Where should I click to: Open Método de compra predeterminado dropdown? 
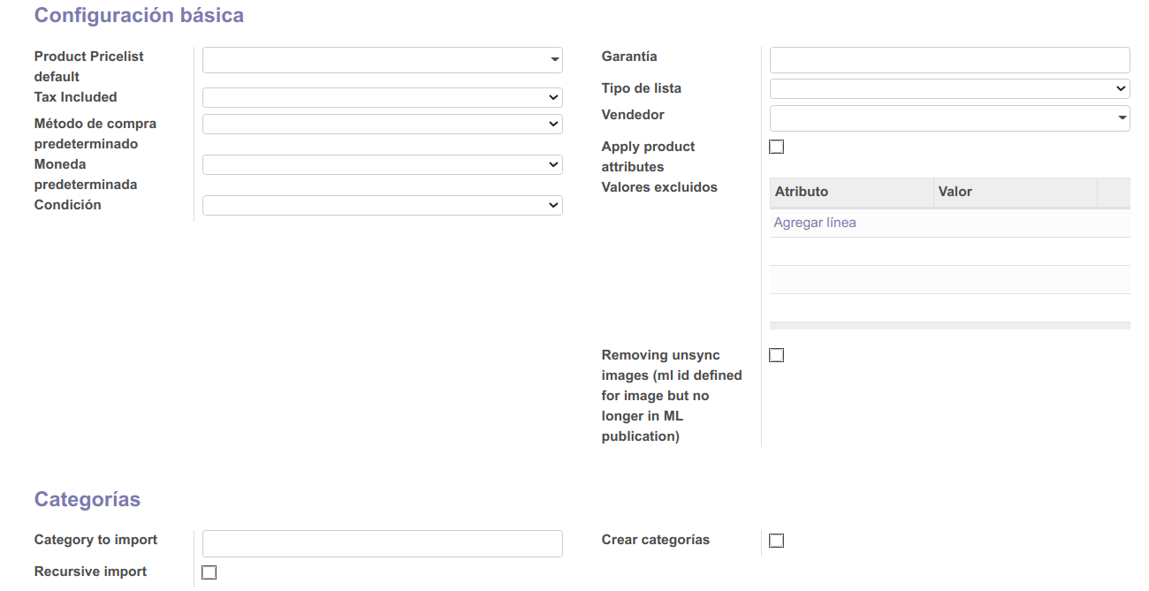[382, 124]
